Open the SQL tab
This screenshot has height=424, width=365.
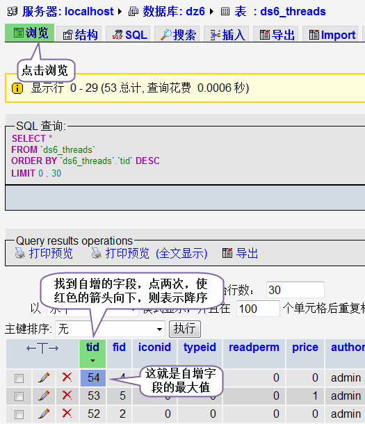tap(128, 35)
